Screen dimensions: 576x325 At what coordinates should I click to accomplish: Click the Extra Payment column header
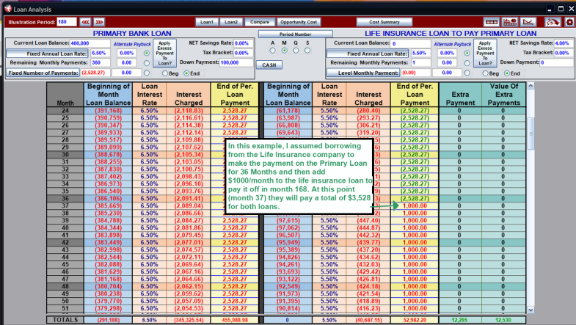point(460,95)
